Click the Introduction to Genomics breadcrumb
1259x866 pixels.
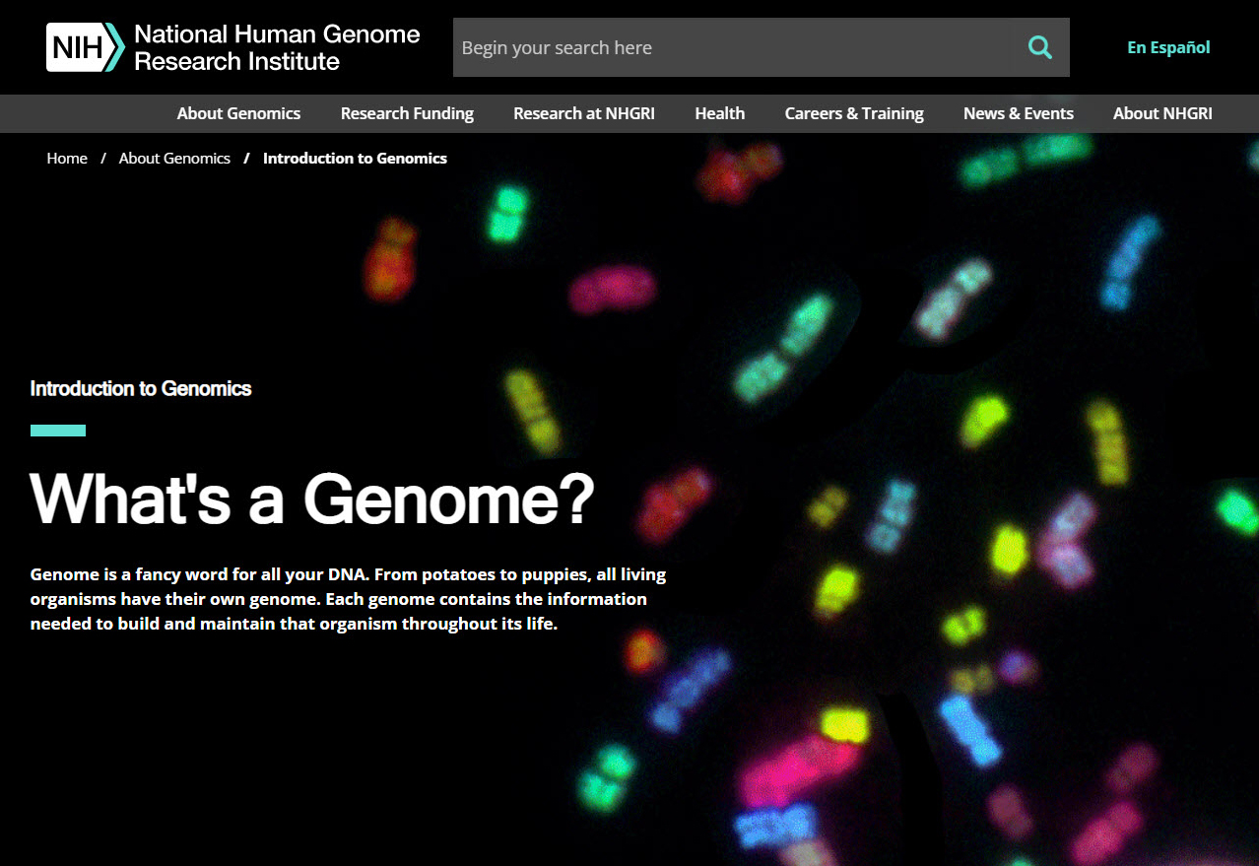coord(355,158)
